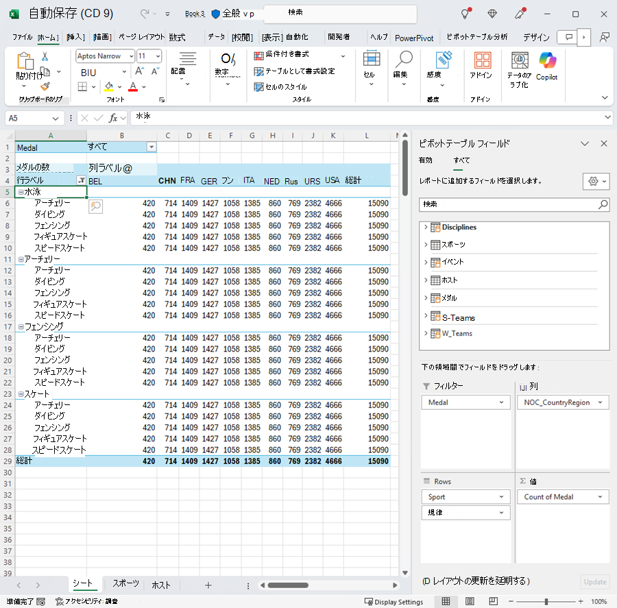Decrease font size with smaller A icon
The width and height of the screenshot is (617, 608).
click(155, 71)
